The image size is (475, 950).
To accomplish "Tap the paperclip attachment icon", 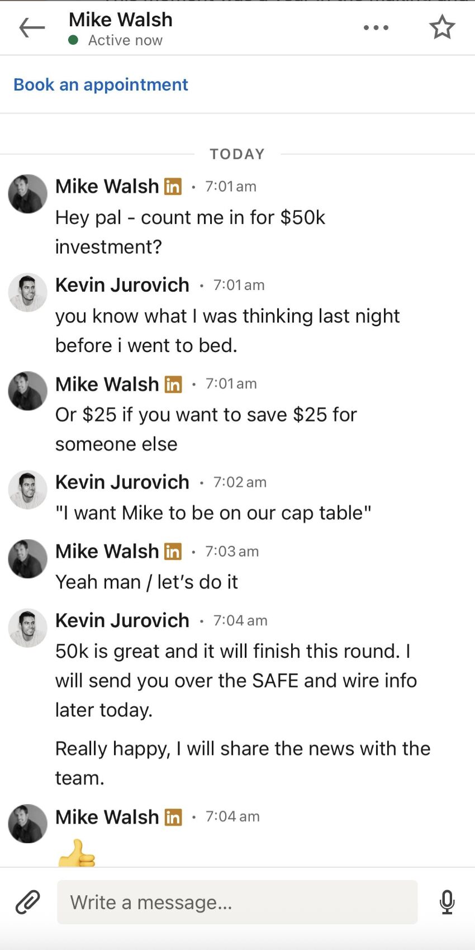I will [x=28, y=902].
